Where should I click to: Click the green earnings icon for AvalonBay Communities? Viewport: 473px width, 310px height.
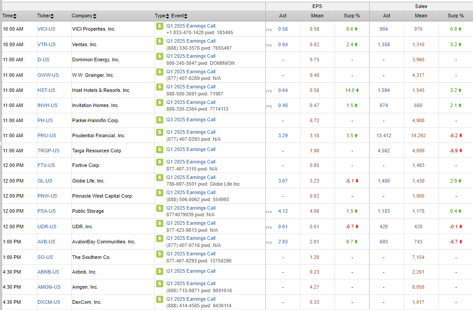(x=160, y=238)
